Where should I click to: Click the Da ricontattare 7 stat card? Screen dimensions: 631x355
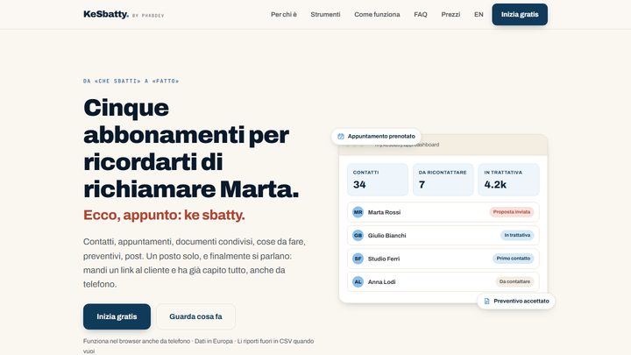(x=443, y=180)
